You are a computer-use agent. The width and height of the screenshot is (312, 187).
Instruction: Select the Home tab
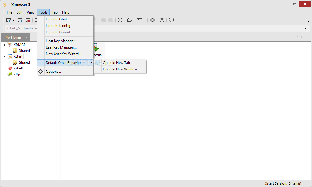click(16, 37)
